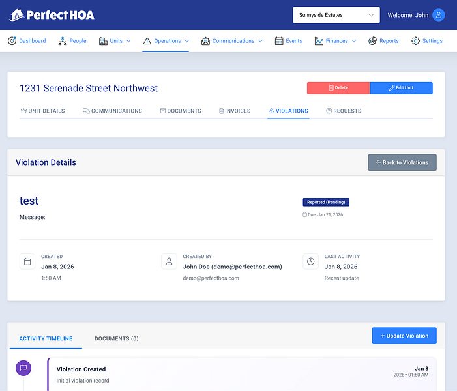Viewport: 457px width, 391px height.
Task: Click the John Doe (demo@perfecthoa.com) text
Action: (x=232, y=267)
